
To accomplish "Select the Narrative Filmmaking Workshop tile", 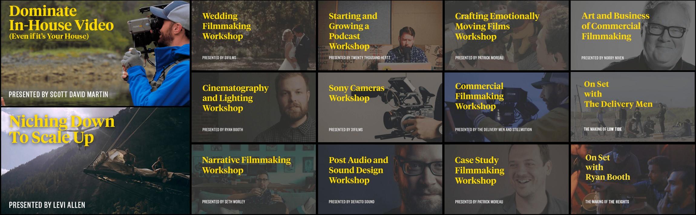I will click(x=254, y=179).
